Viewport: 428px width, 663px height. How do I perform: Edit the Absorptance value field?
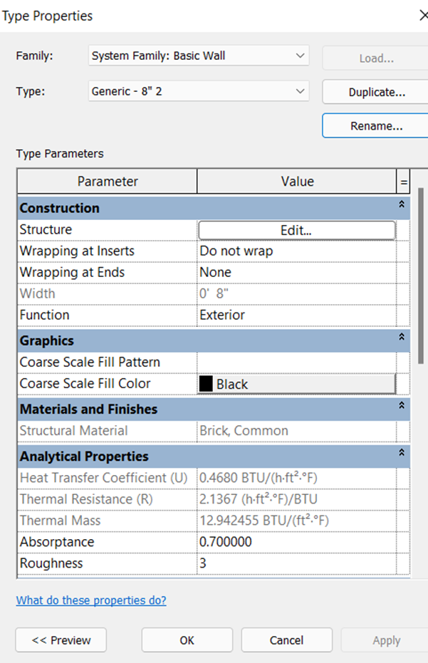[x=297, y=542]
